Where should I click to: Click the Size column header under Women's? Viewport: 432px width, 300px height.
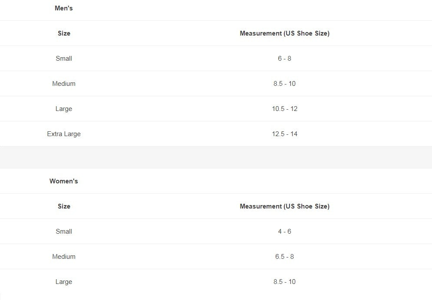64,206
